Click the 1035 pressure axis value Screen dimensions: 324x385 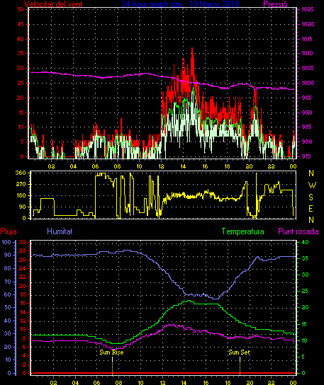point(308,10)
